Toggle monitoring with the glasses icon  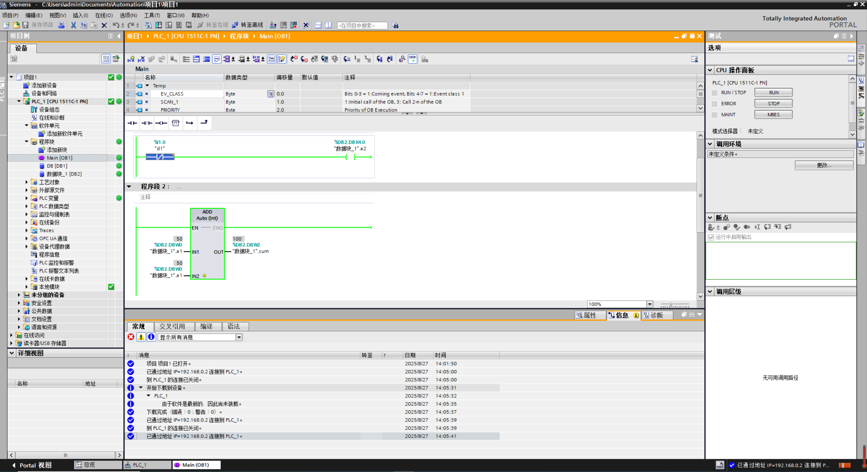coord(412,59)
